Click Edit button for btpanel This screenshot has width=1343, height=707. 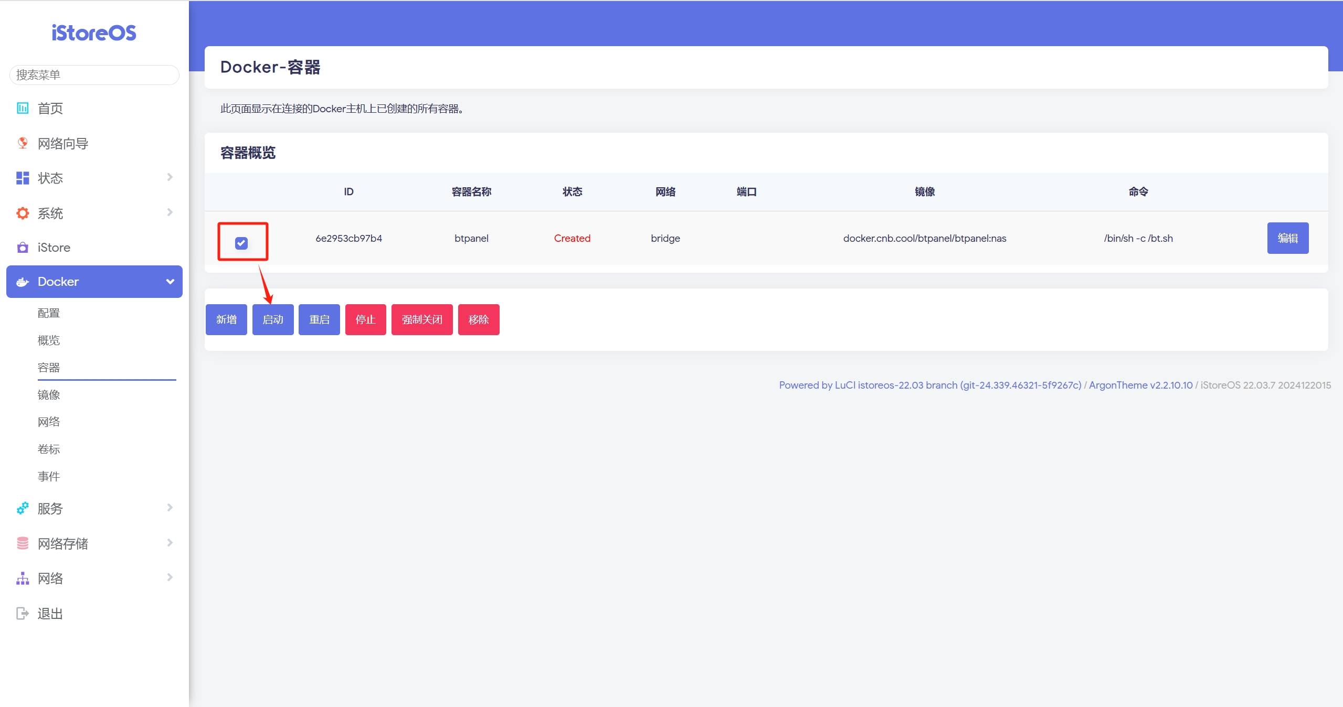pyautogui.click(x=1287, y=238)
